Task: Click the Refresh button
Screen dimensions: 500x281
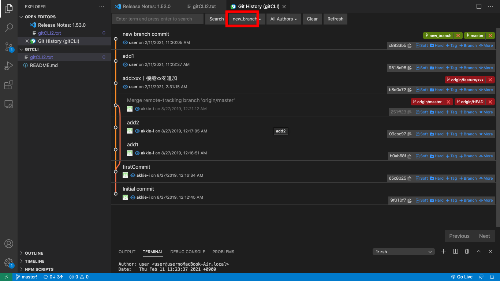Action: click(336, 19)
